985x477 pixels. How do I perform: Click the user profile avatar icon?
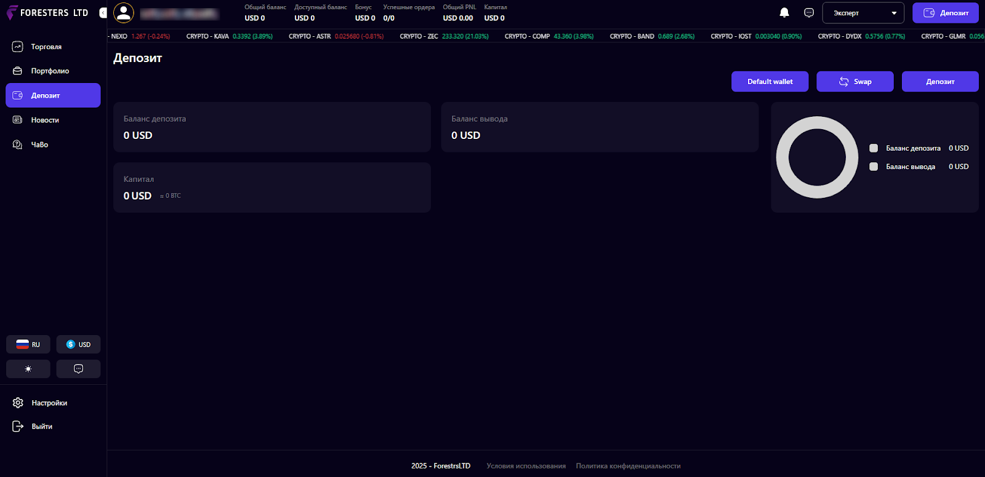[x=124, y=13]
